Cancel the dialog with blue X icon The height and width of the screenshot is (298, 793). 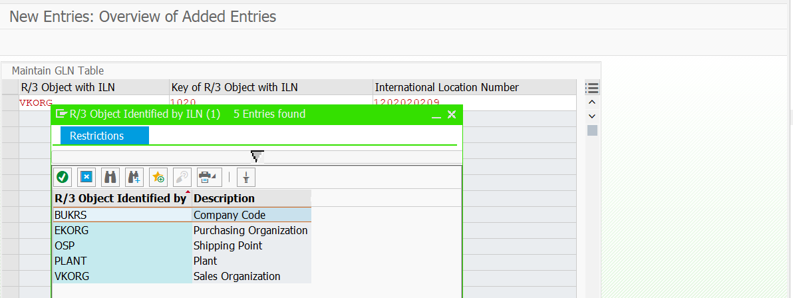point(86,176)
